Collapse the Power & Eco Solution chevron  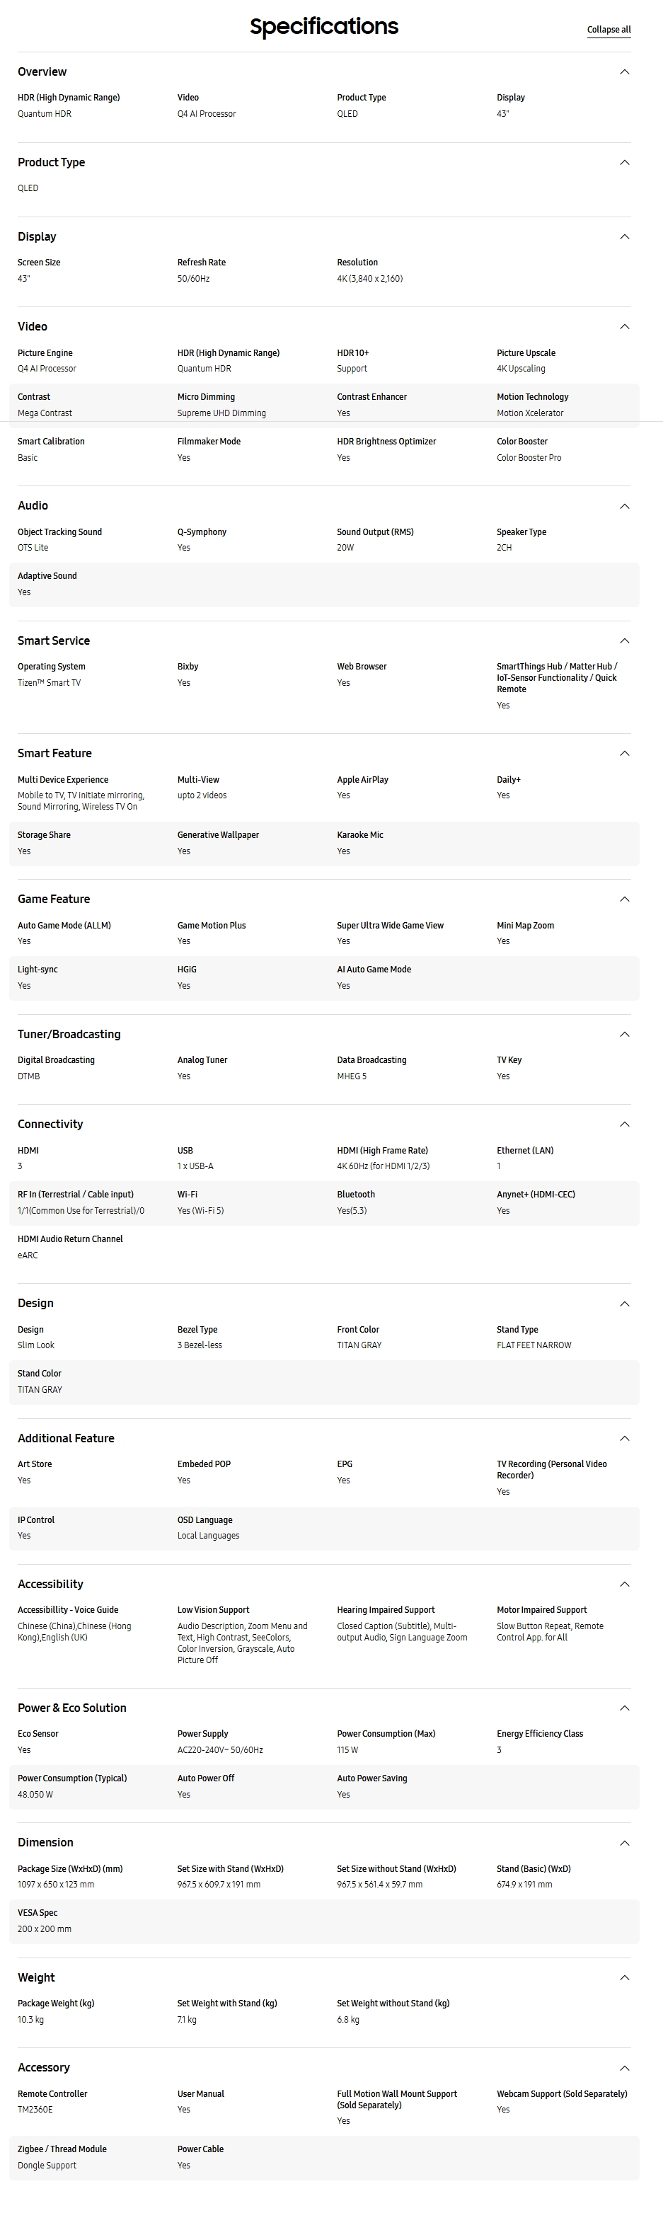[624, 1708]
